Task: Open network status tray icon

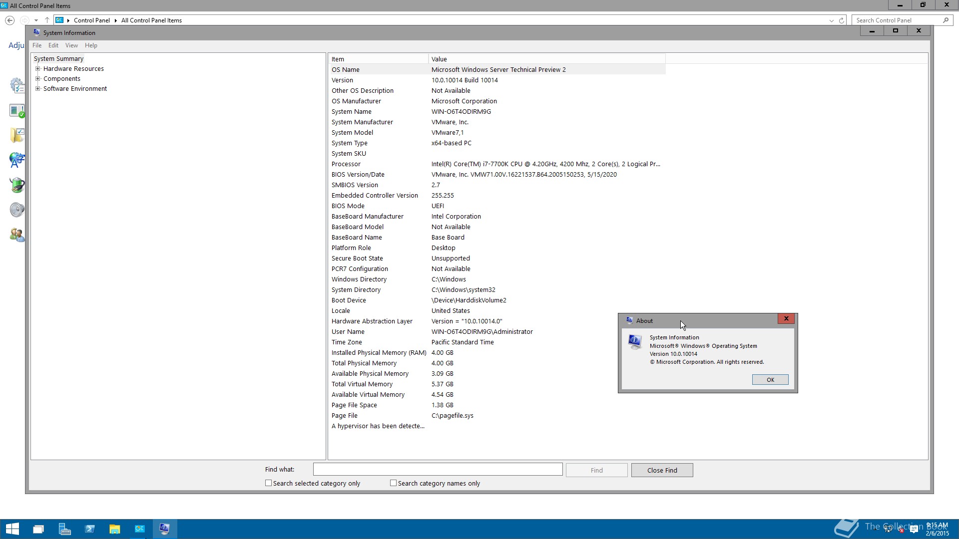Action: tap(888, 530)
